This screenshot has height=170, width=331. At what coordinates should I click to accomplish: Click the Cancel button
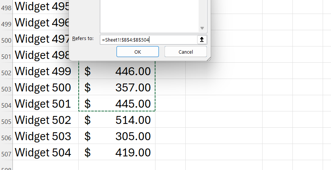(x=186, y=52)
